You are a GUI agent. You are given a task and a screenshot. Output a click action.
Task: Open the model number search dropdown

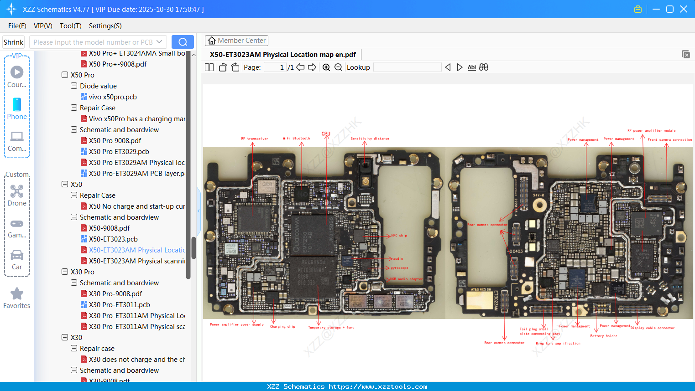coord(160,41)
